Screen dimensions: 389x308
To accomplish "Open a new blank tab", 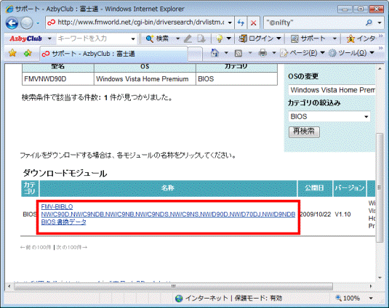I will 195,54.
